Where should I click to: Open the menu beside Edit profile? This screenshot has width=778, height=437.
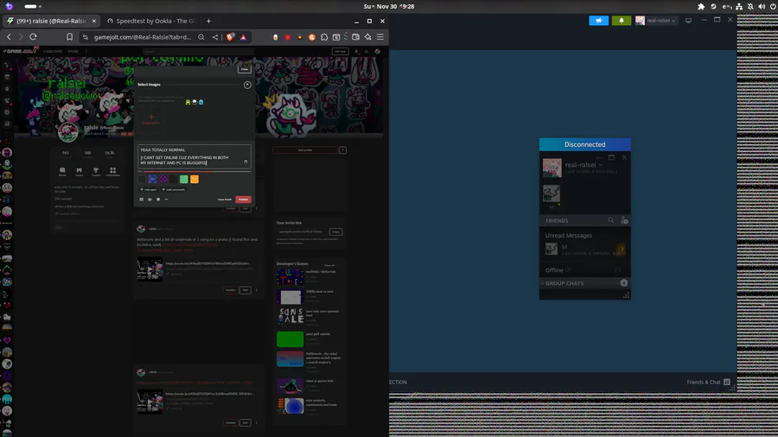pos(342,150)
